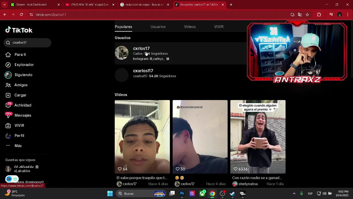The width and height of the screenshot is (353, 199).
Task: Click the address bar URL
Action: [51, 15]
